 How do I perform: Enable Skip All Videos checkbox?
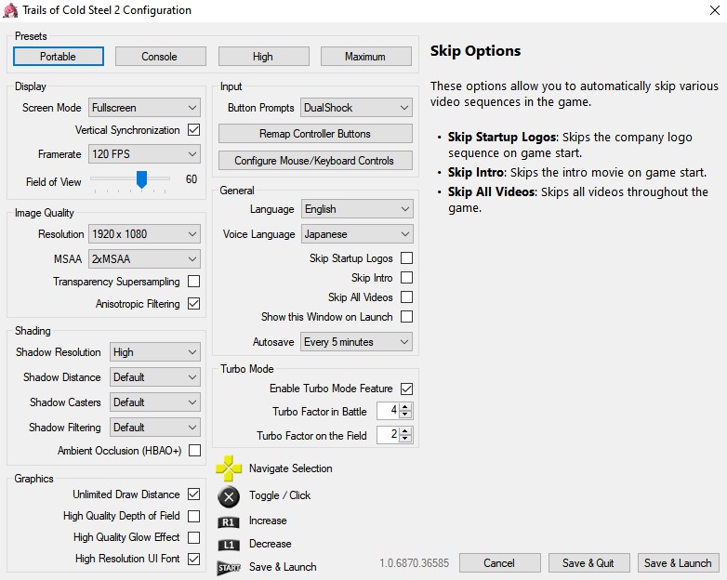pos(406,297)
